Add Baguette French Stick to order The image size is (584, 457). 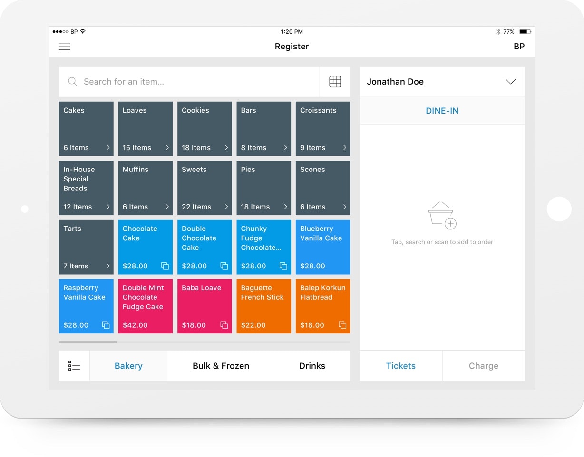tap(264, 306)
